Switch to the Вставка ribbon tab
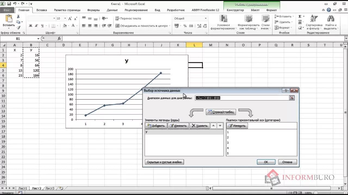The width and height of the screenshot is (348, 195). pyautogui.click(x=42, y=10)
